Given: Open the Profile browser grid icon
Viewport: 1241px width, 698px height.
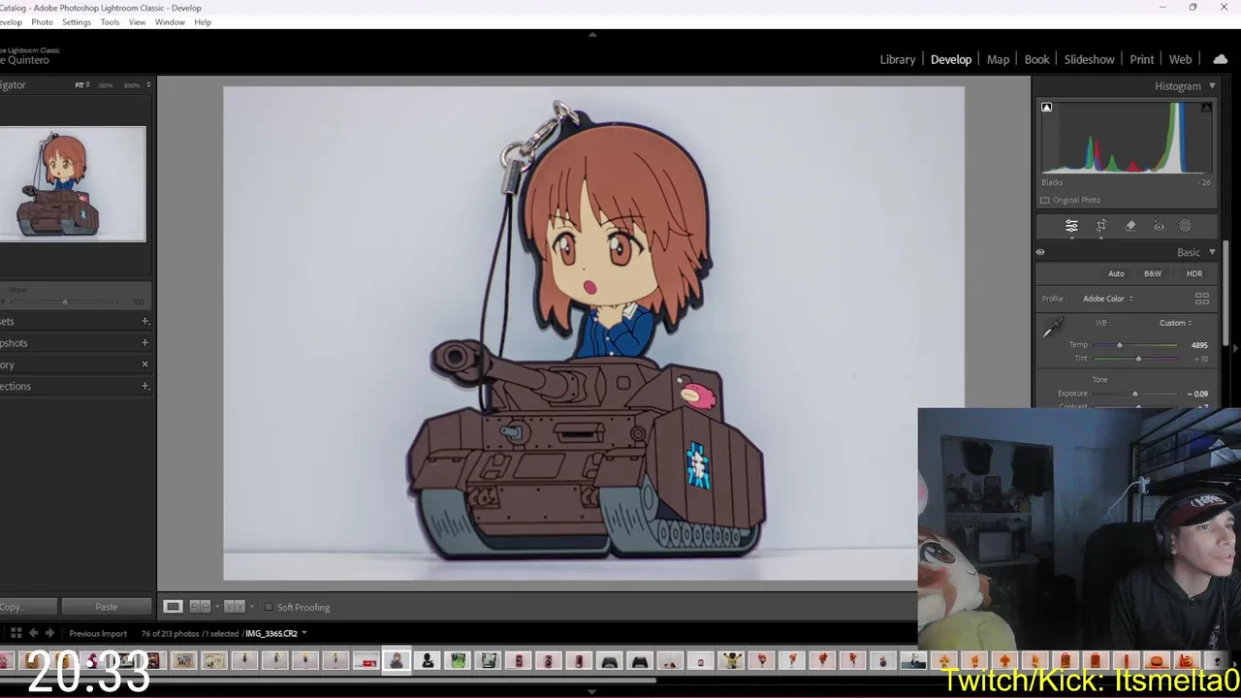Looking at the screenshot, I should pyautogui.click(x=1202, y=299).
